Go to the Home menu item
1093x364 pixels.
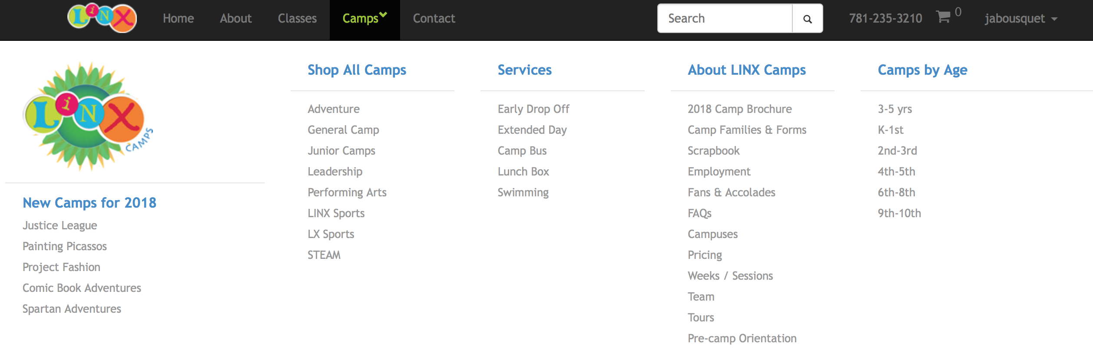pyautogui.click(x=178, y=18)
